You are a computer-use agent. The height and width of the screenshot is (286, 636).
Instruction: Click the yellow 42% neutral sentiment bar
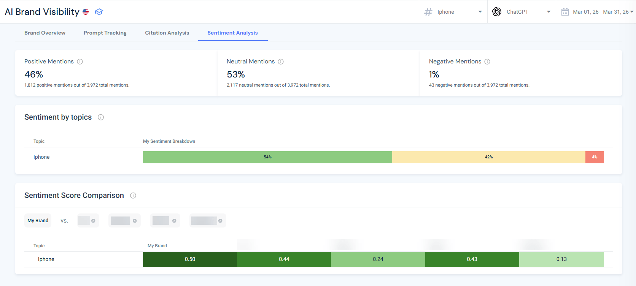point(489,157)
